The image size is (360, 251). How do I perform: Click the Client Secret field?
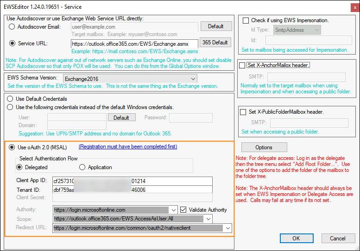133,198
